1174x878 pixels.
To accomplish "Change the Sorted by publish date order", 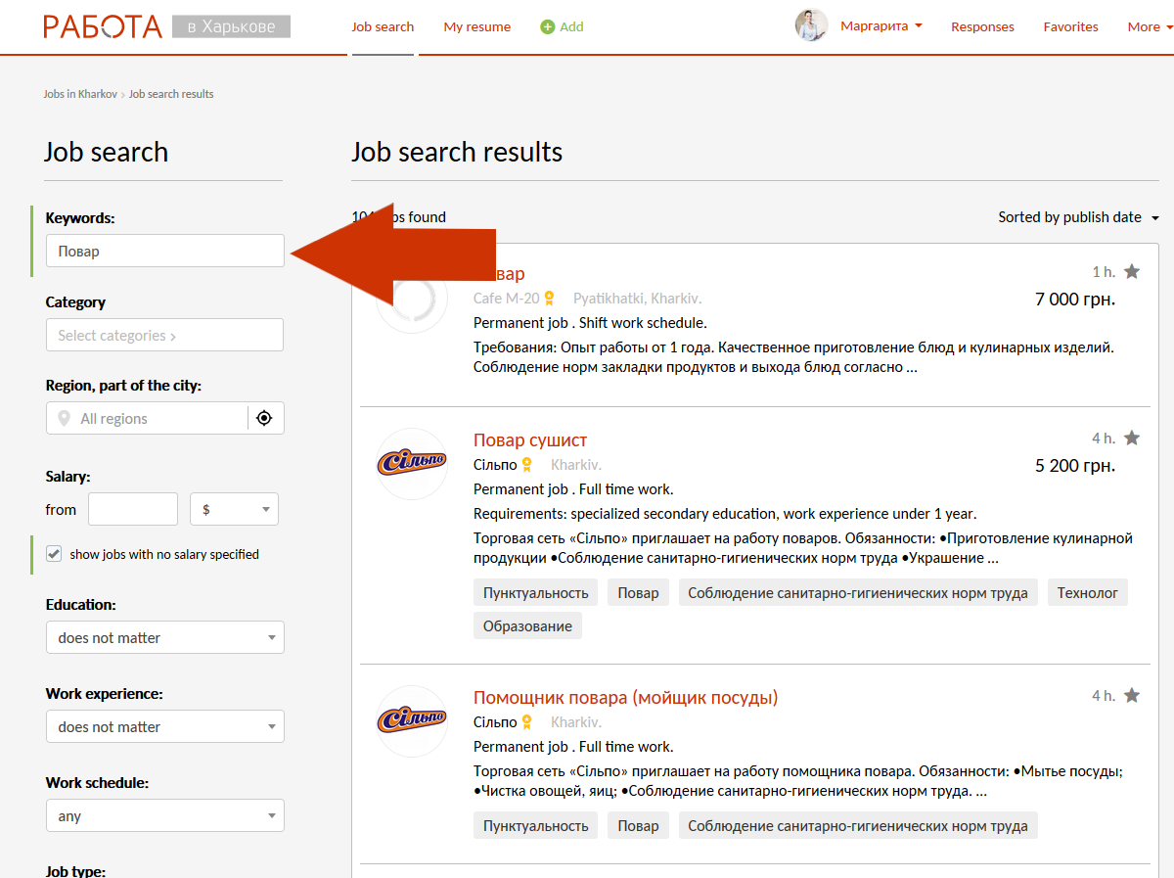I will tap(1077, 217).
